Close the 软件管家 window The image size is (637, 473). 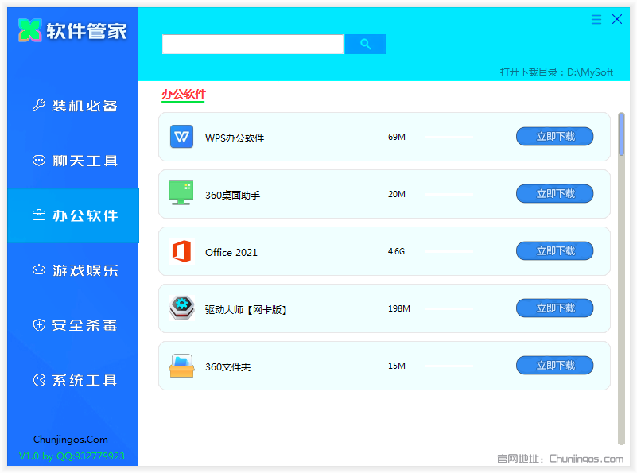(616, 19)
